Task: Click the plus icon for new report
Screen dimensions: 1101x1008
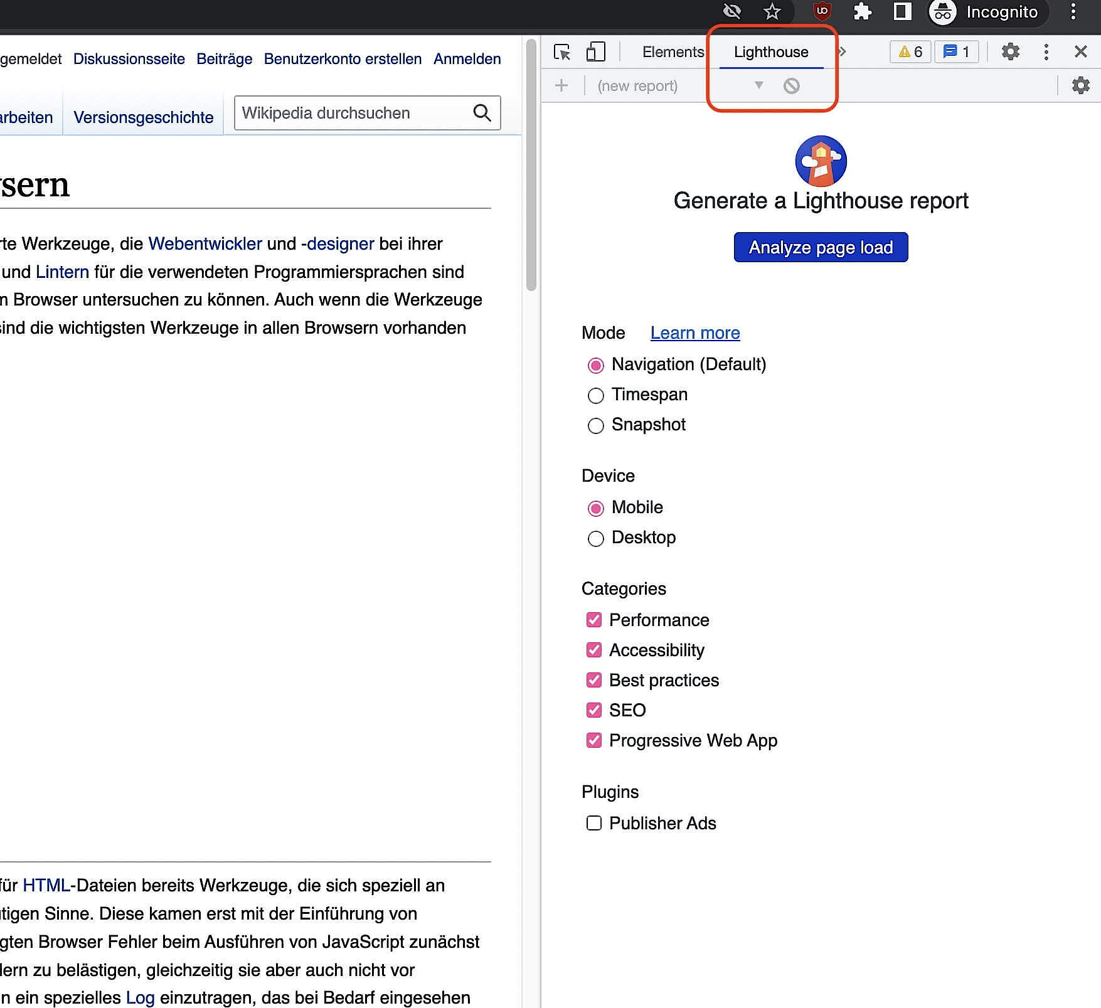Action: point(561,85)
